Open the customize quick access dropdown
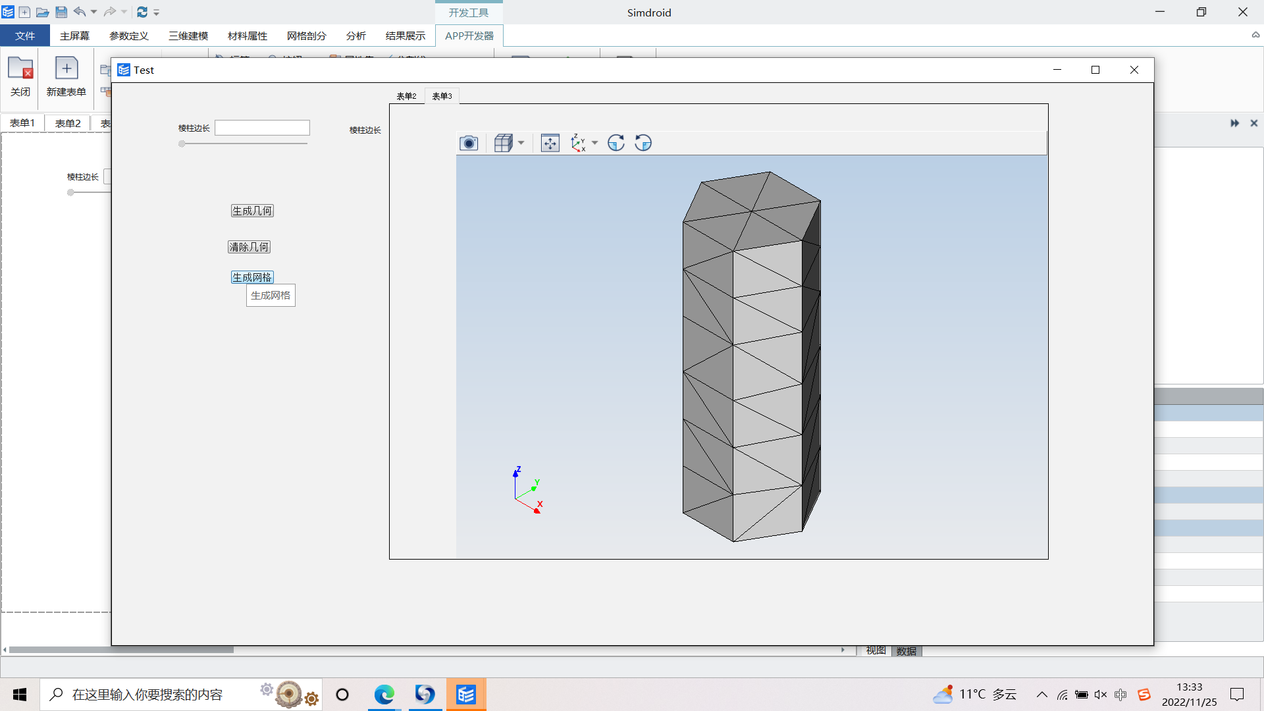1264x711 pixels. pos(157,12)
